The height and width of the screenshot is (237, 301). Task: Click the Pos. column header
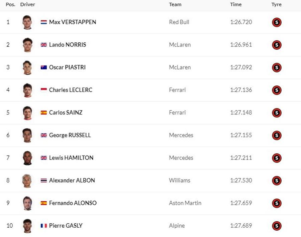pos(10,4)
